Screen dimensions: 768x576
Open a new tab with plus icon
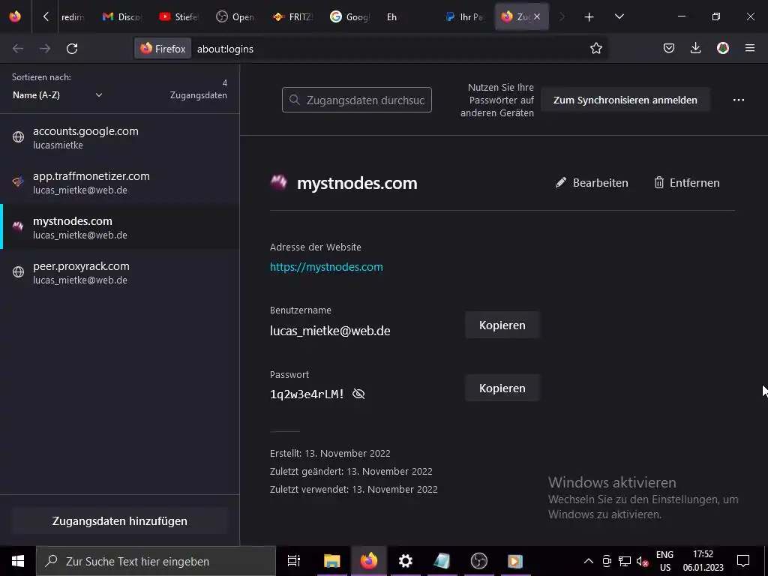tap(589, 17)
